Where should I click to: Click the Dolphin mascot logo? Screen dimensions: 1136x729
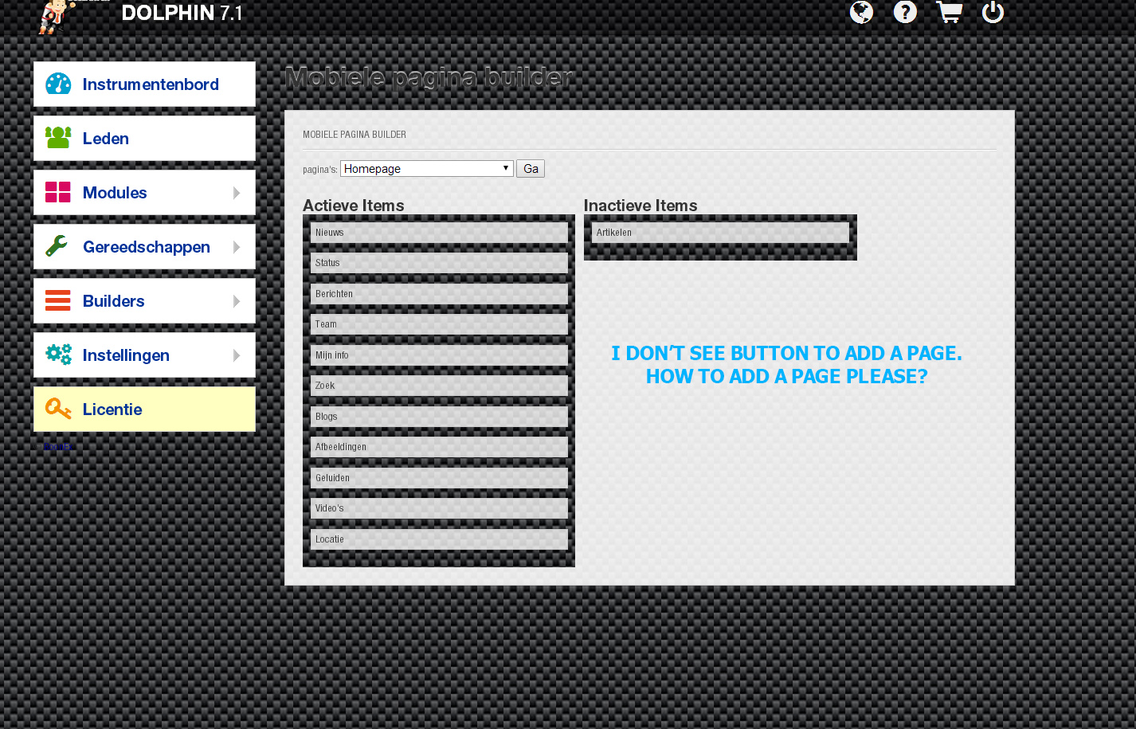pyautogui.click(x=58, y=16)
